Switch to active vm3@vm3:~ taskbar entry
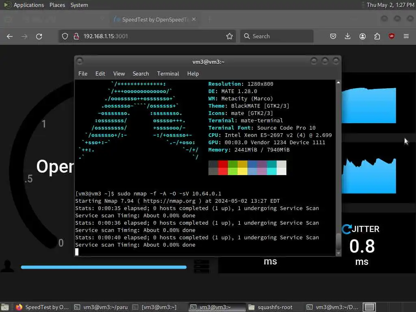The height and width of the screenshot is (312, 416). 217,307
